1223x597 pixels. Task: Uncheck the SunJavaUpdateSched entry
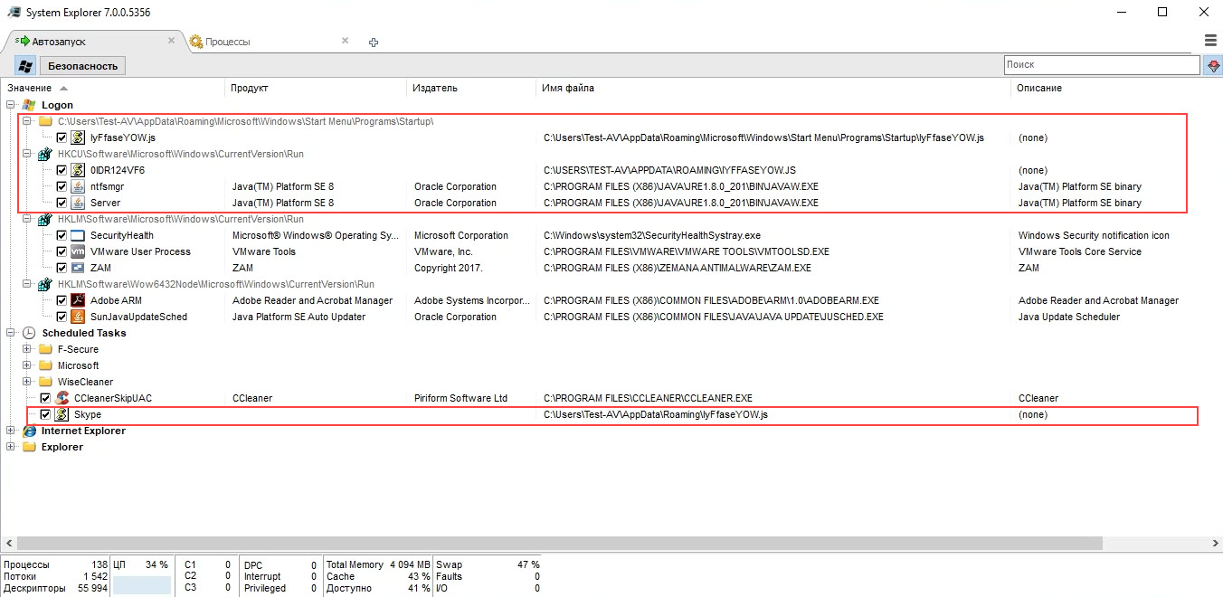[62, 317]
